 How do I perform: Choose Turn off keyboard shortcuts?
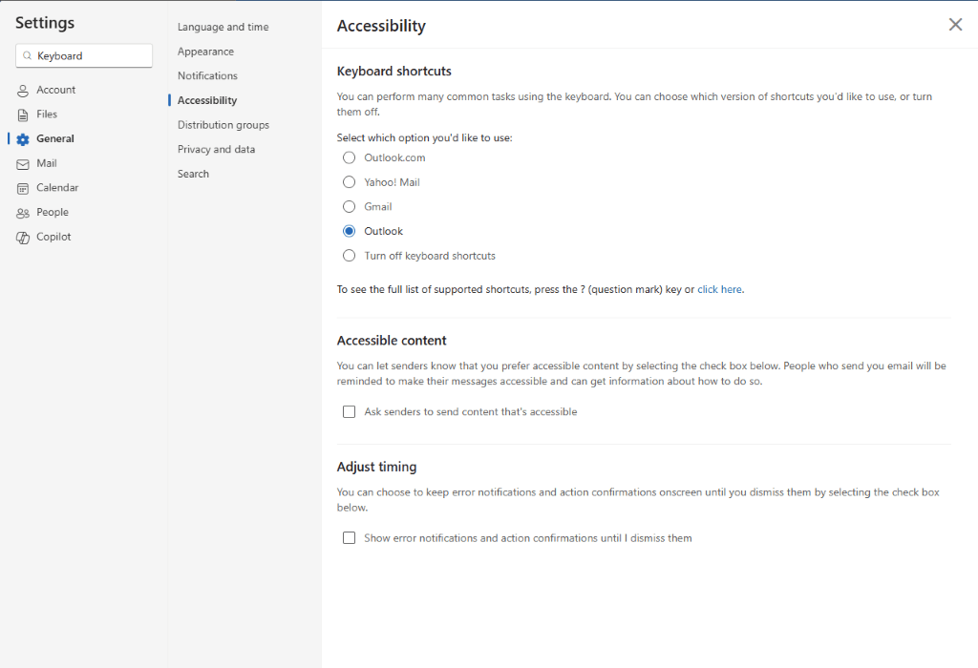coord(349,256)
